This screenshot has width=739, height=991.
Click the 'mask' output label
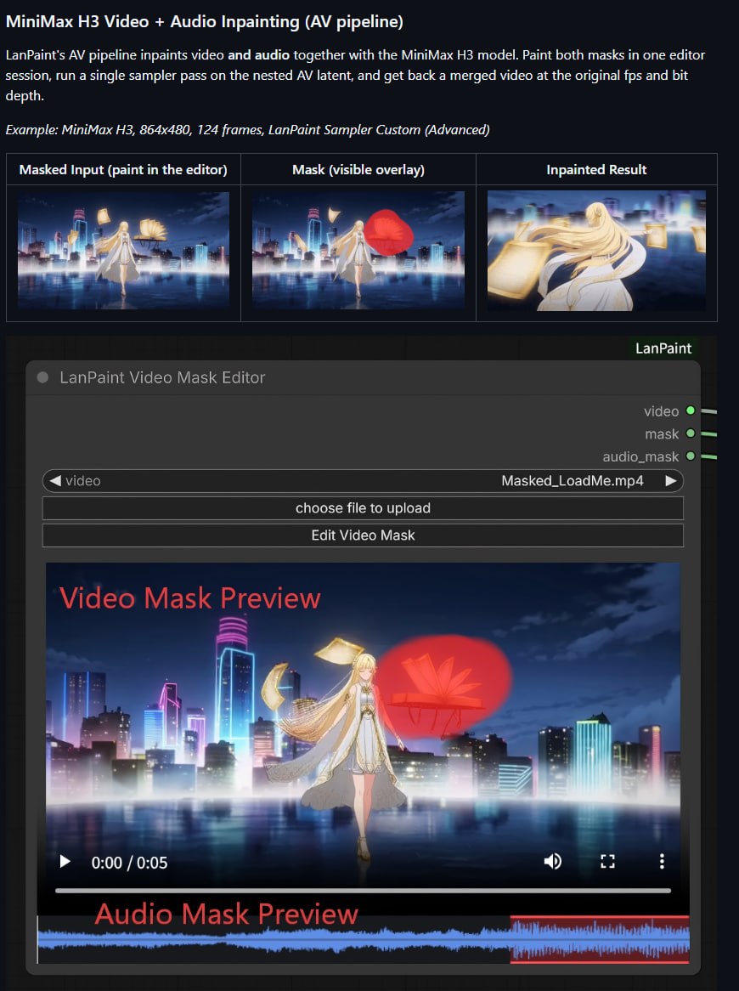(662, 434)
